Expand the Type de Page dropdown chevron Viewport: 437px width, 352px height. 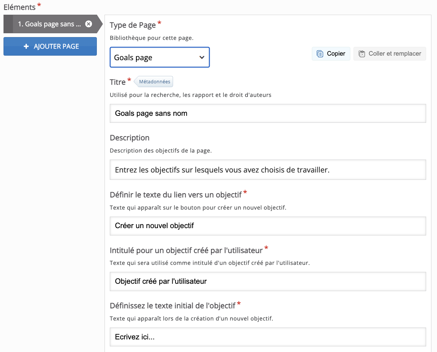pyautogui.click(x=202, y=57)
